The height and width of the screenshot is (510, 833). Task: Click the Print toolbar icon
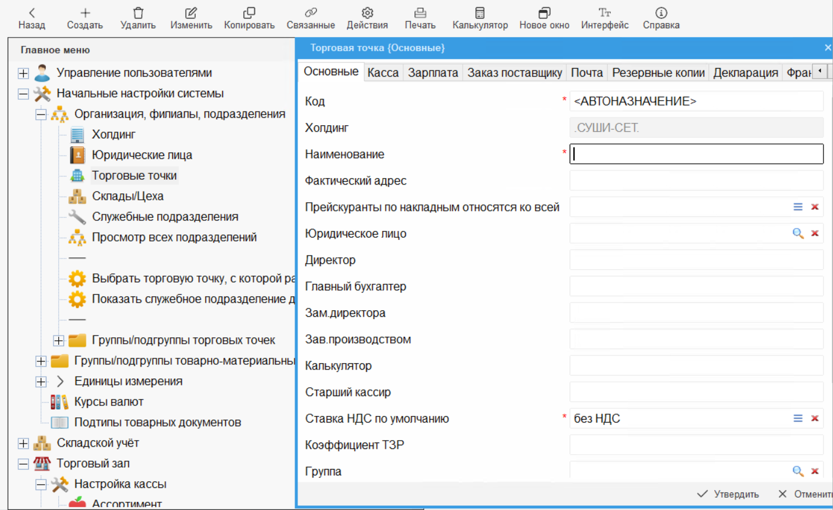tap(420, 13)
